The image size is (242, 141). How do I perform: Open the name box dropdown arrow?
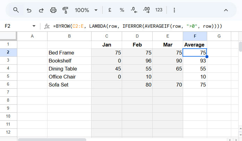pos(34,26)
